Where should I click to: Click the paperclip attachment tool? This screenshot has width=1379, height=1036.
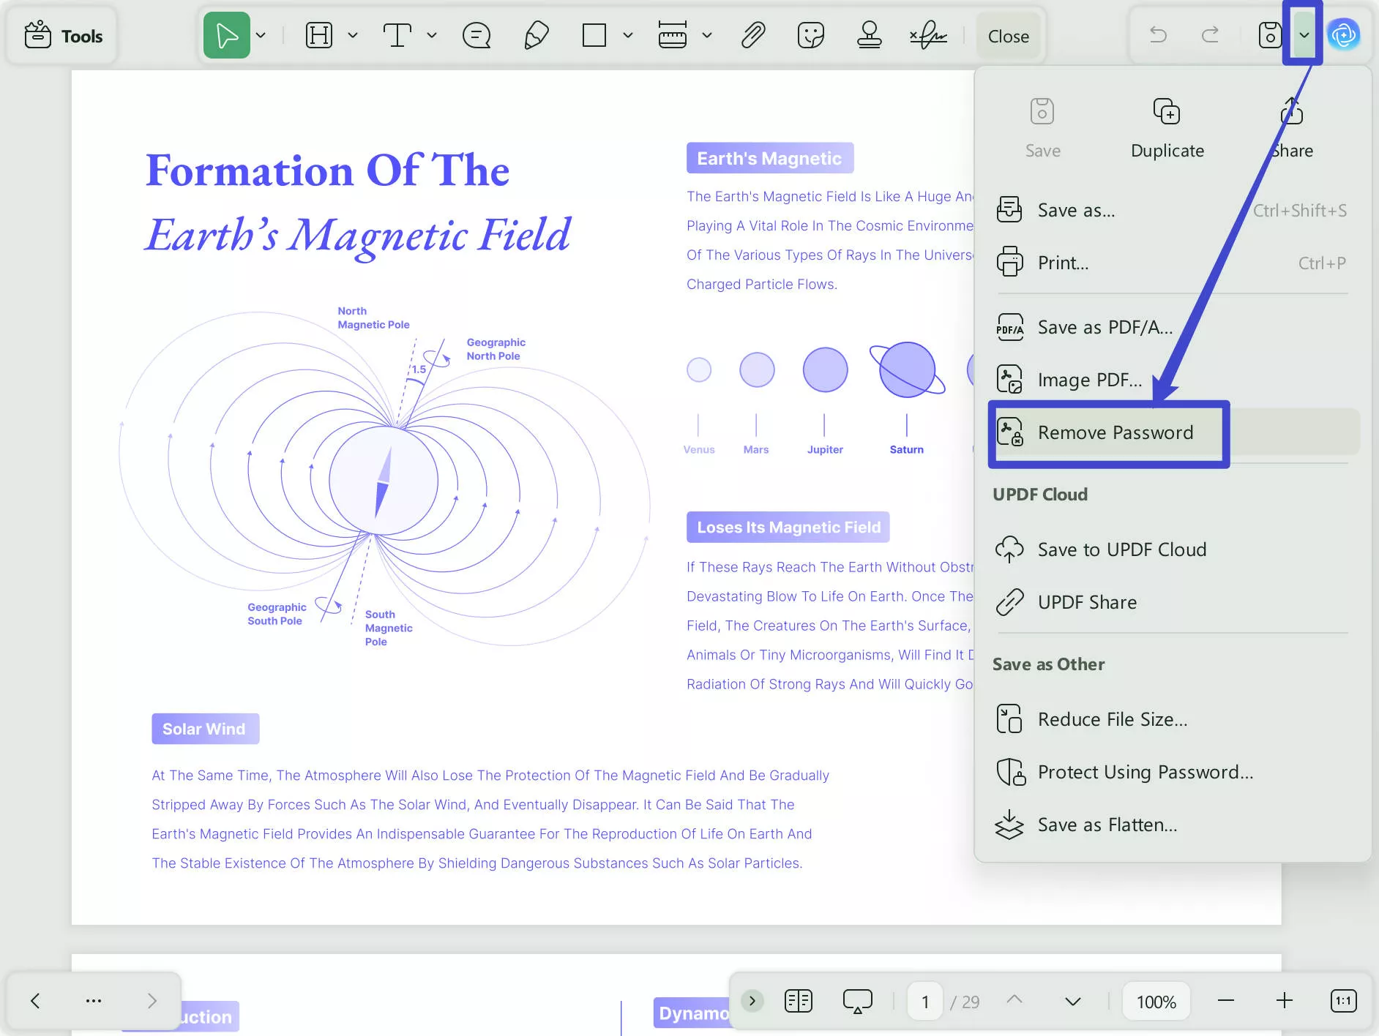tap(752, 34)
